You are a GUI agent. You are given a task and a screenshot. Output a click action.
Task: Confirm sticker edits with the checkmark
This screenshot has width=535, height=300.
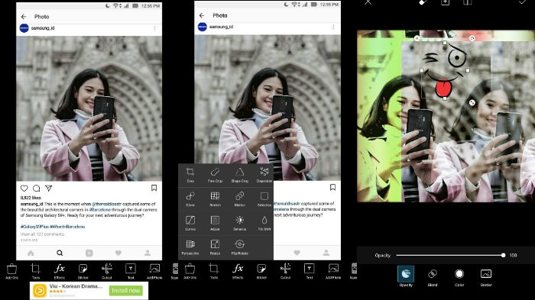coord(522,2)
